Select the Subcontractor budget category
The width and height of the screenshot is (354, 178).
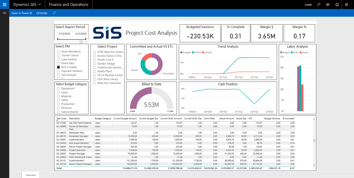(58, 112)
